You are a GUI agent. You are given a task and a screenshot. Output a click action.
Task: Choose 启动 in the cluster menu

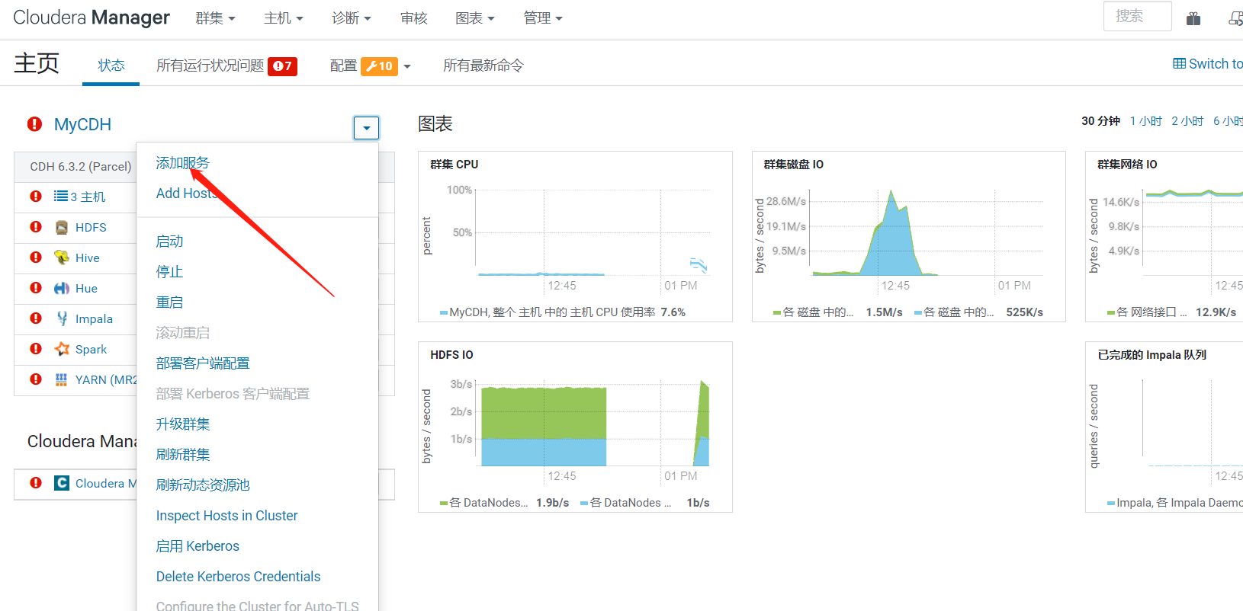coord(169,242)
